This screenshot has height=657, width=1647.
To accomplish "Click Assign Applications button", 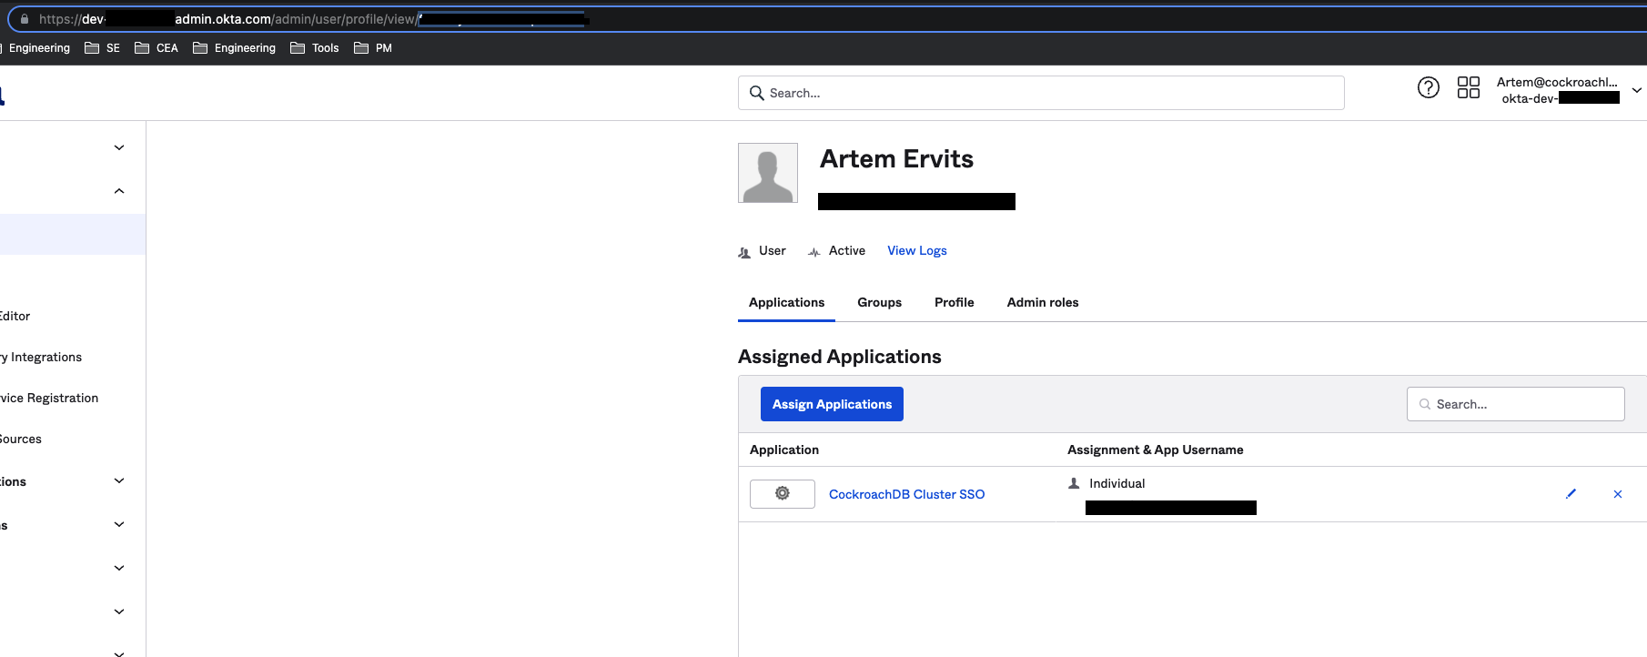I will (832, 404).
